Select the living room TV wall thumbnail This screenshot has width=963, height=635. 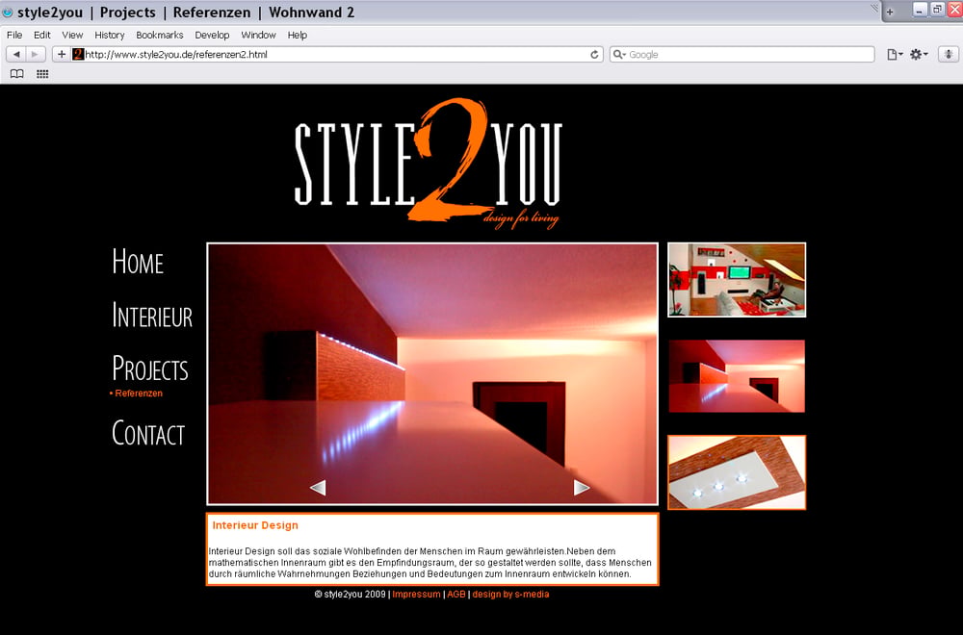pyautogui.click(x=737, y=280)
